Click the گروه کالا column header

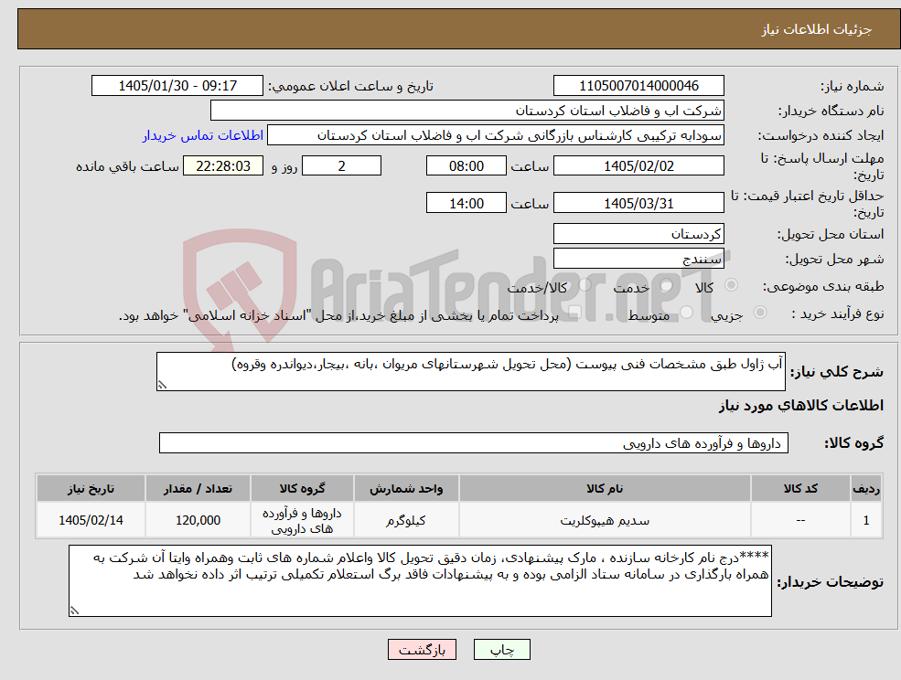click(302, 488)
